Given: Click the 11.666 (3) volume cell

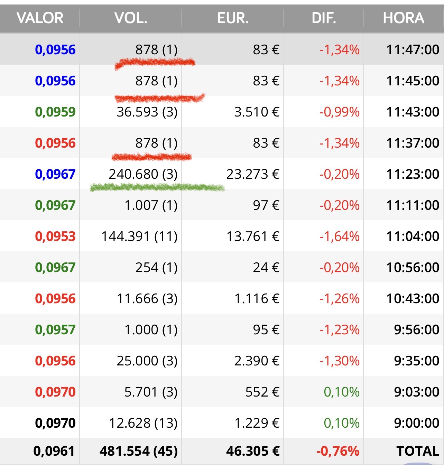Looking at the screenshot, I should pyautogui.click(x=147, y=299).
